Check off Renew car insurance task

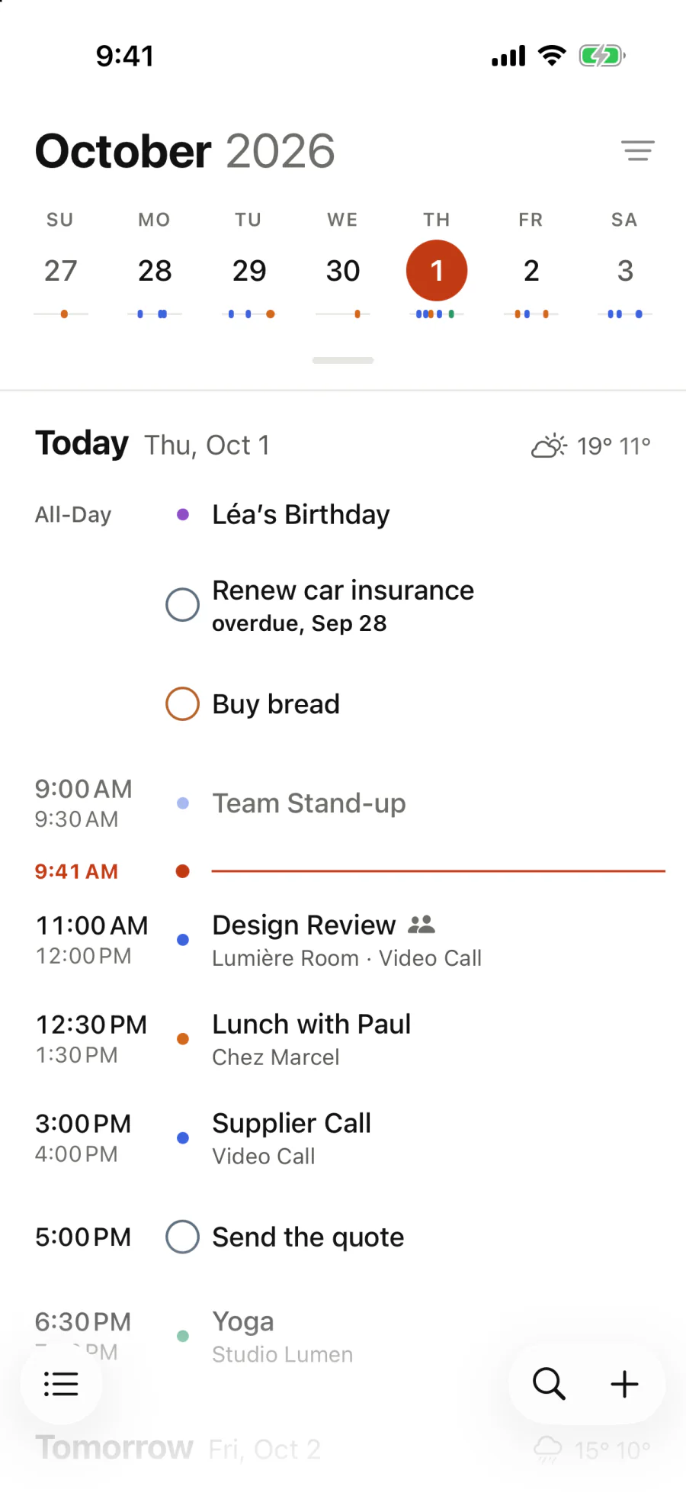tap(182, 605)
